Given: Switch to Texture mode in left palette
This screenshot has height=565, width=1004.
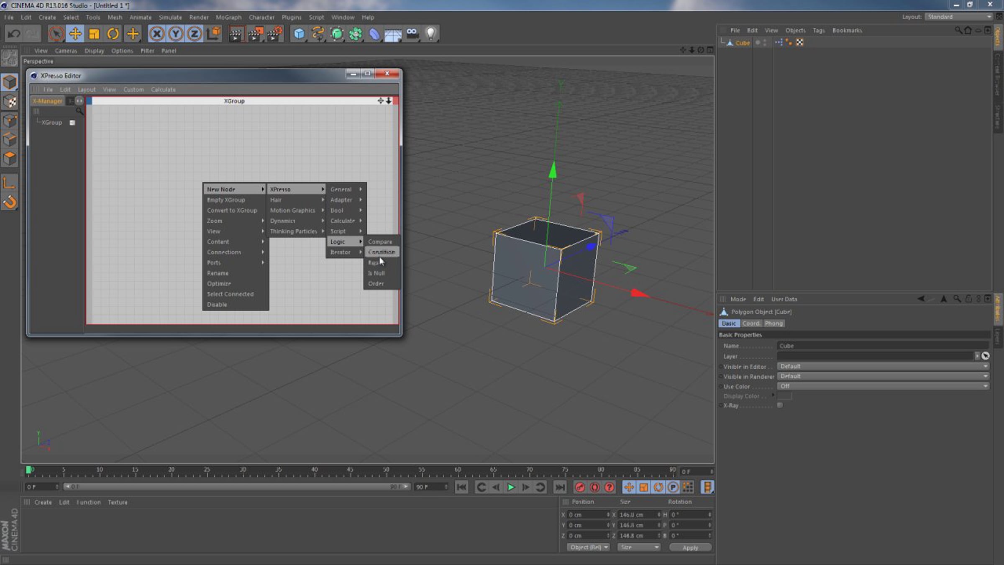Looking at the screenshot, I should tap(10, 101).
